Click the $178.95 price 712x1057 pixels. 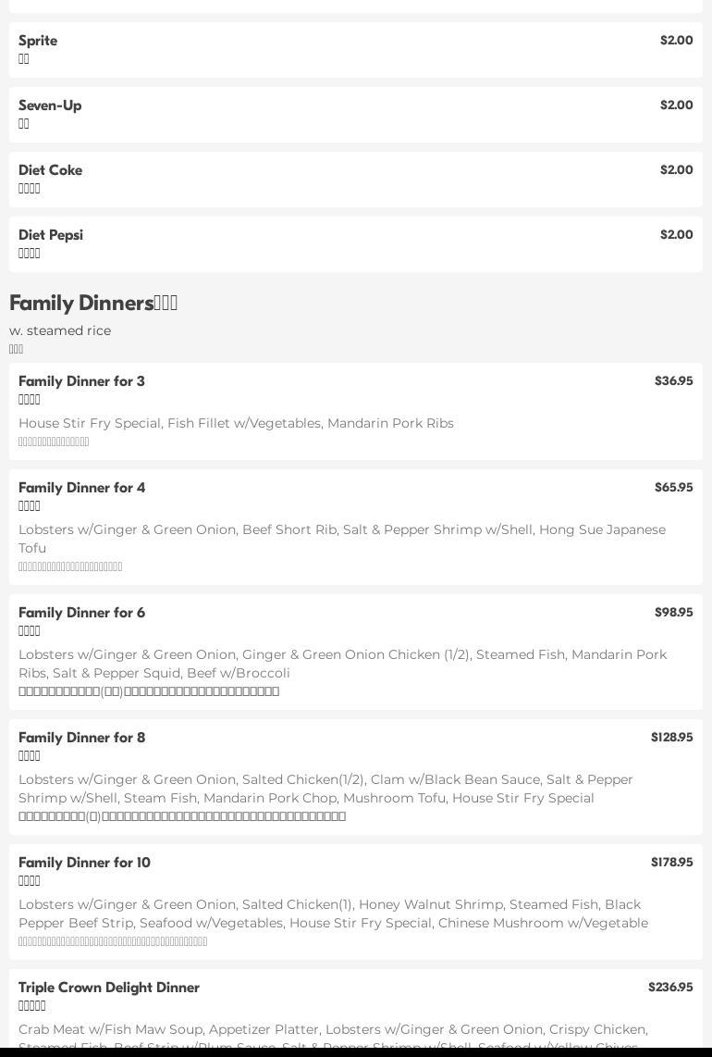point(671,863)
